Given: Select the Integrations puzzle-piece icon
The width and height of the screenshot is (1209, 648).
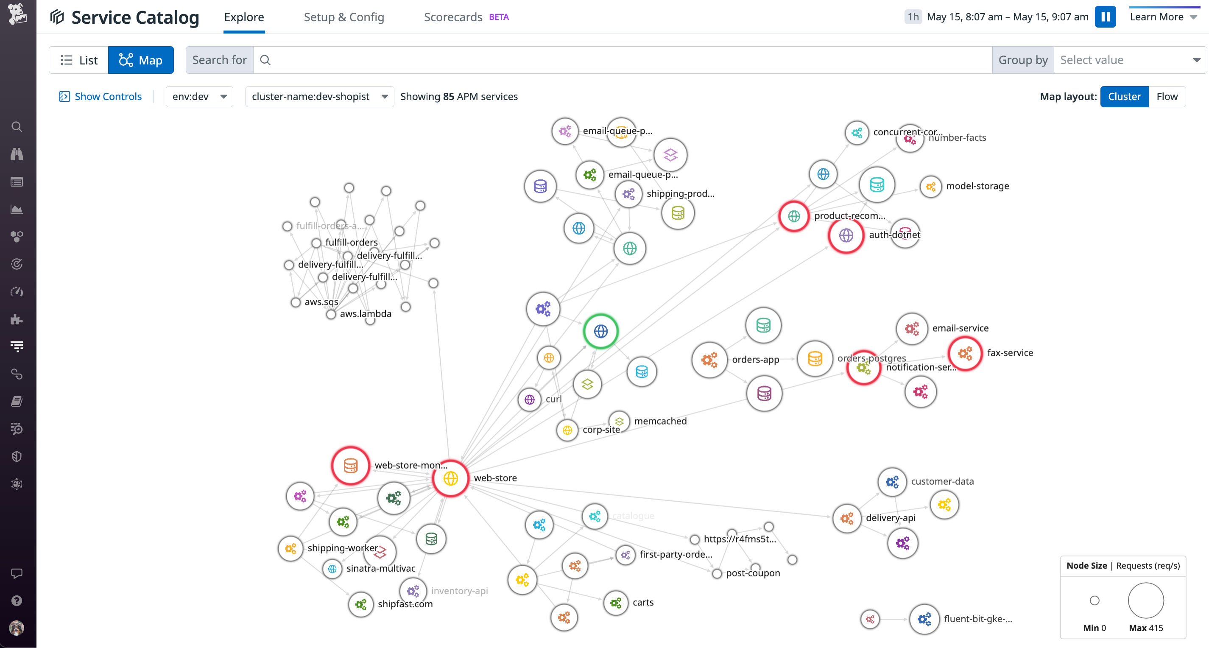Looking at the screenshot, I should [17, 319].
